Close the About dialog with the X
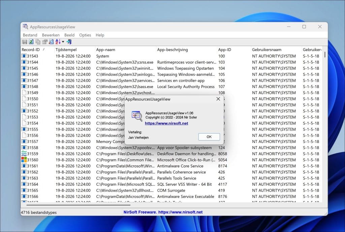Viewport: 345px width, 232px height. 218,99
